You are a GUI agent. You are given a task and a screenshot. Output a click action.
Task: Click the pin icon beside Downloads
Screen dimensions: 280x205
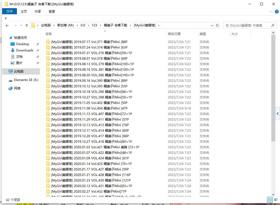point(38,50)
